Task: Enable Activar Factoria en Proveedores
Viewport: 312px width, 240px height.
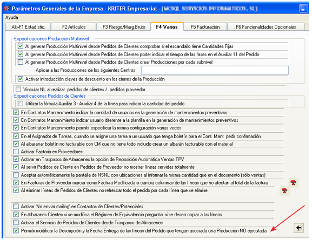Action: pyautogui.click(x=16, y=152)
